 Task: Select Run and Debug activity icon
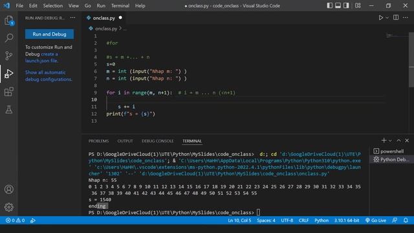[9, 74]
